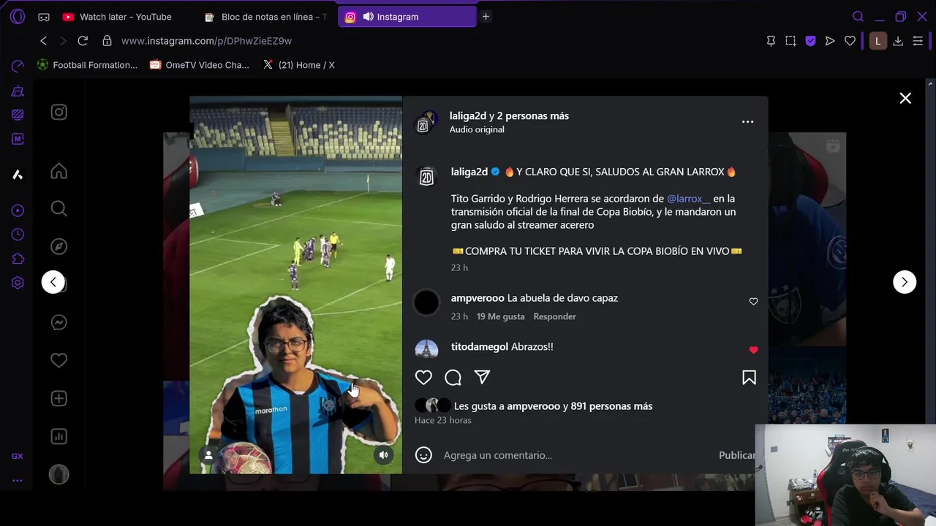Switch to the Bloc de notas en línea tab
This screenshot has width=936, height=526.
click(267, 17)
